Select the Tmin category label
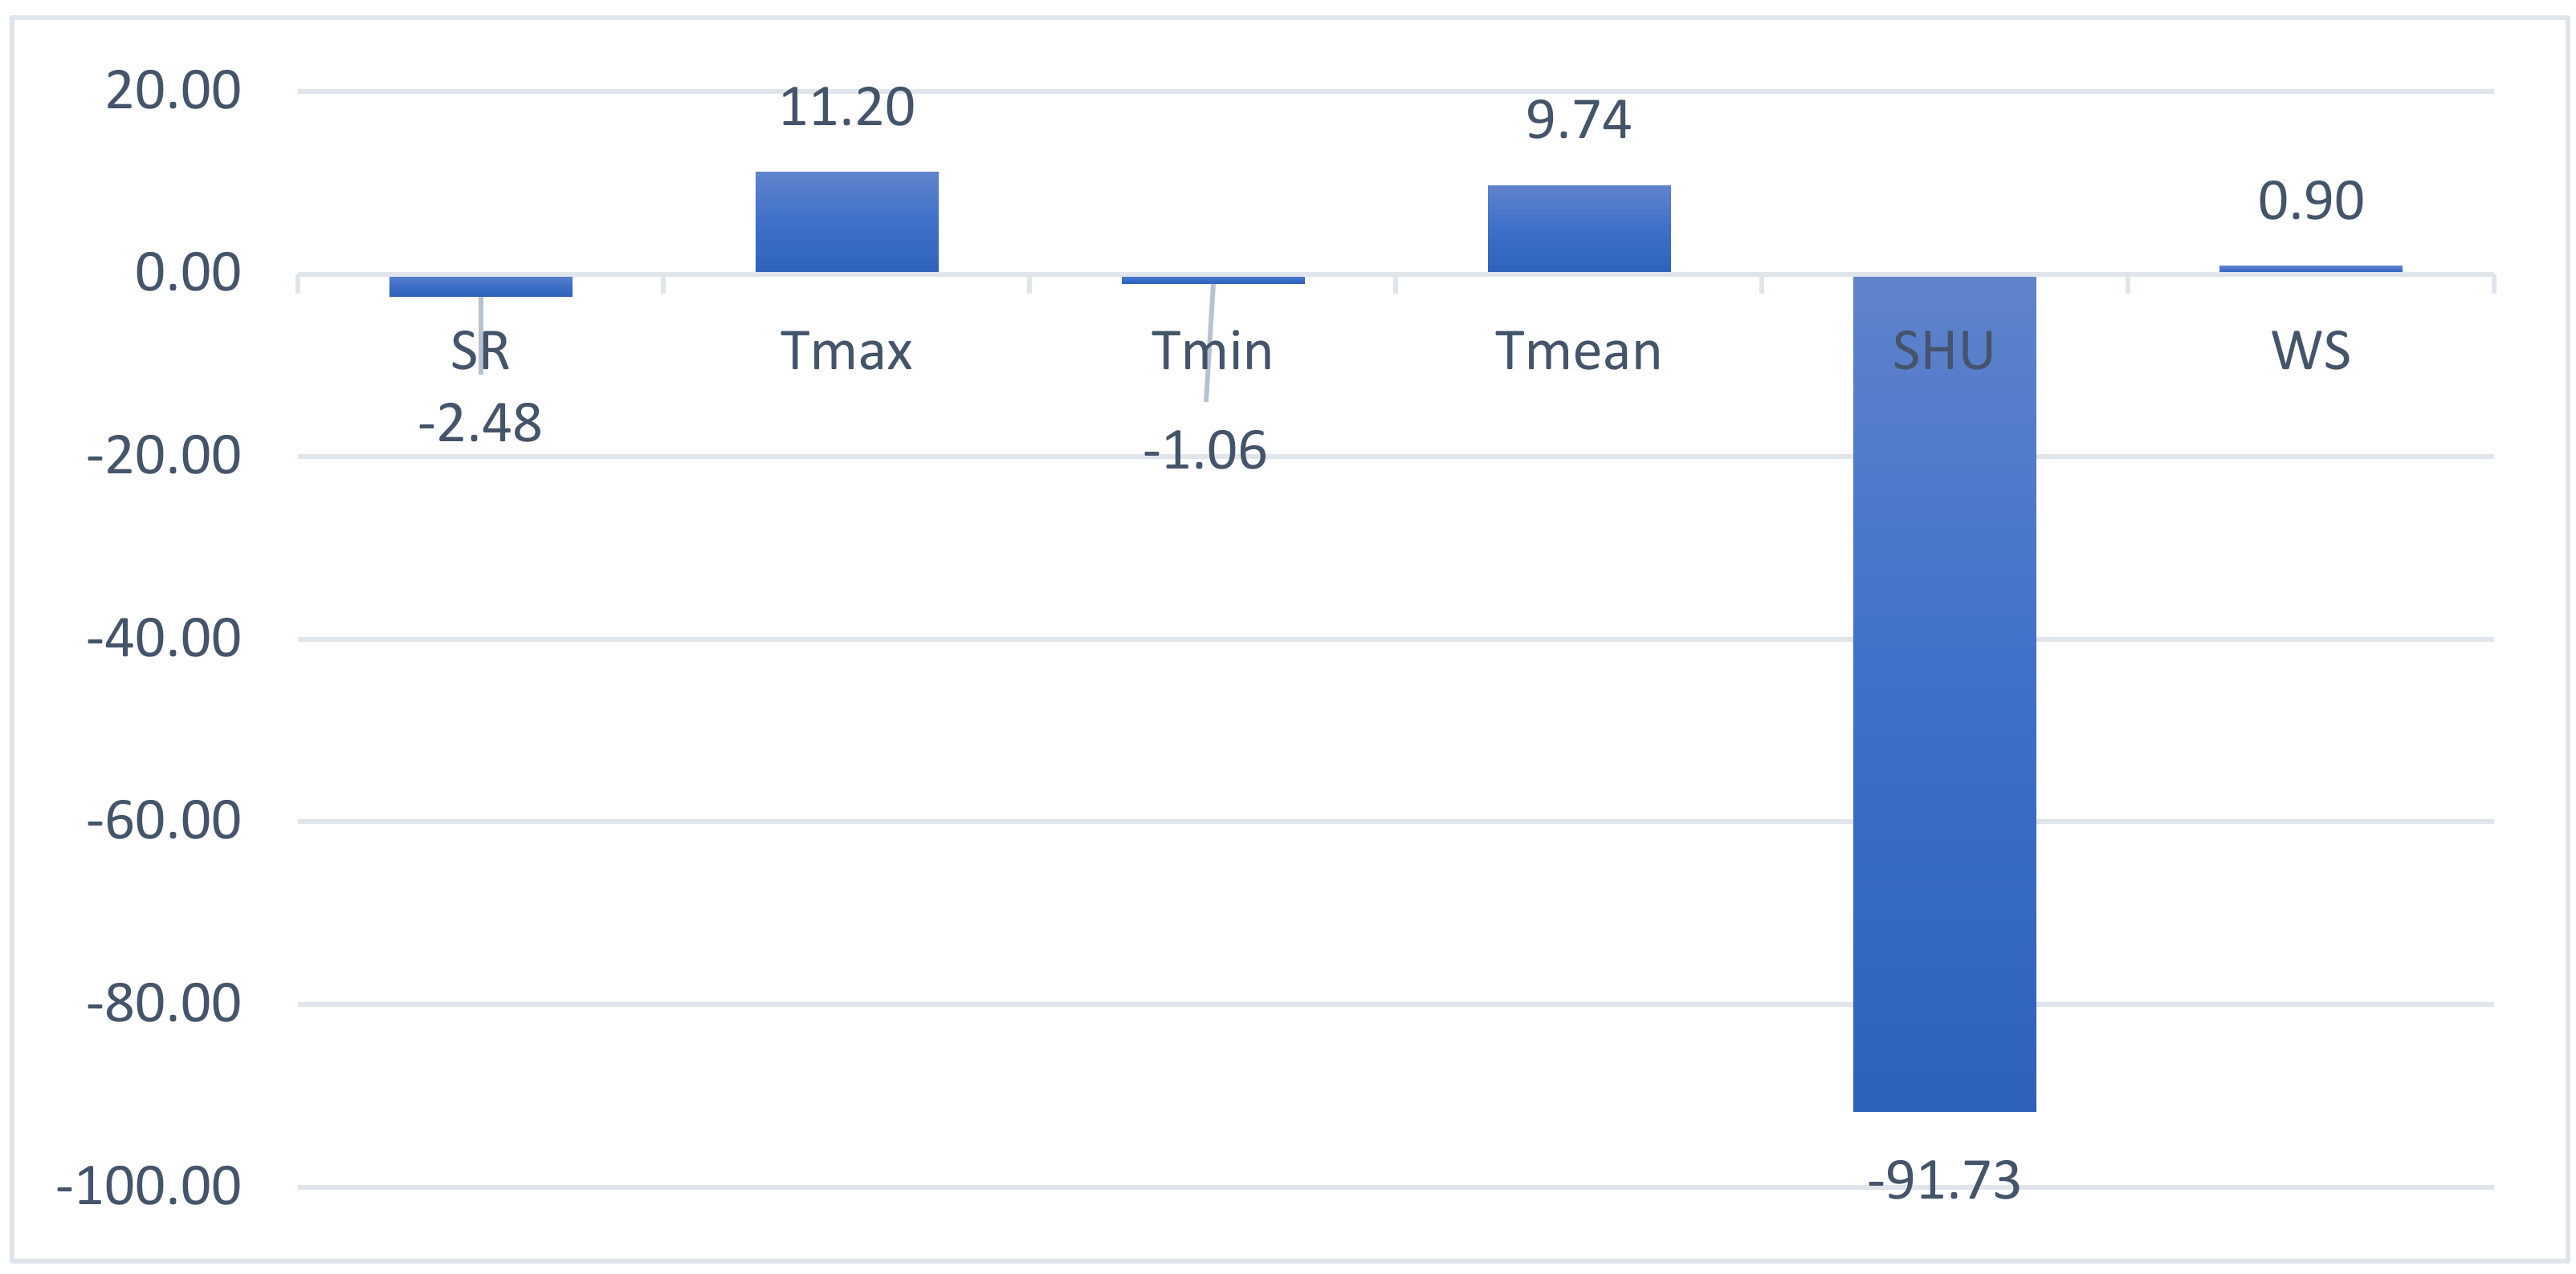2576x1274 pixels. [1212, 351]
